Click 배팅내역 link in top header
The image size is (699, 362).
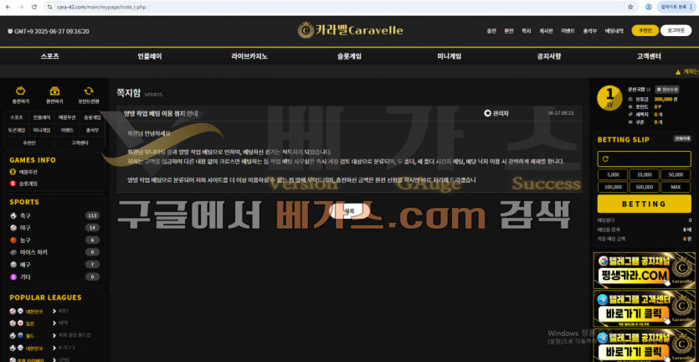[x=614, y=31]
